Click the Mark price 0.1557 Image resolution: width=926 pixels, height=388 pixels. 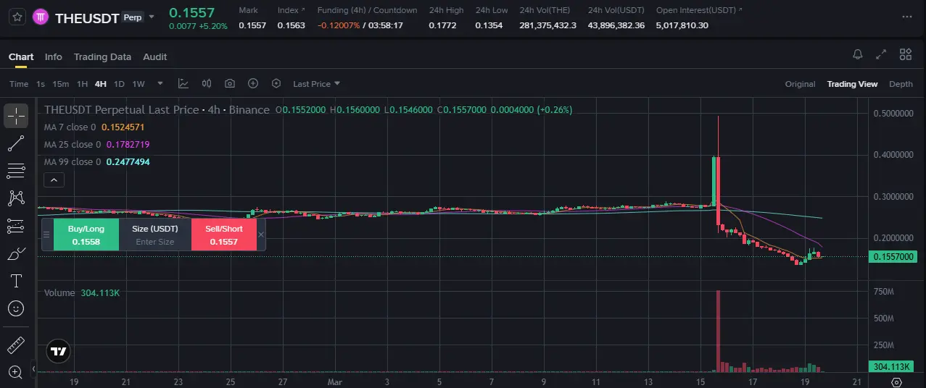(x=252, y=25)
